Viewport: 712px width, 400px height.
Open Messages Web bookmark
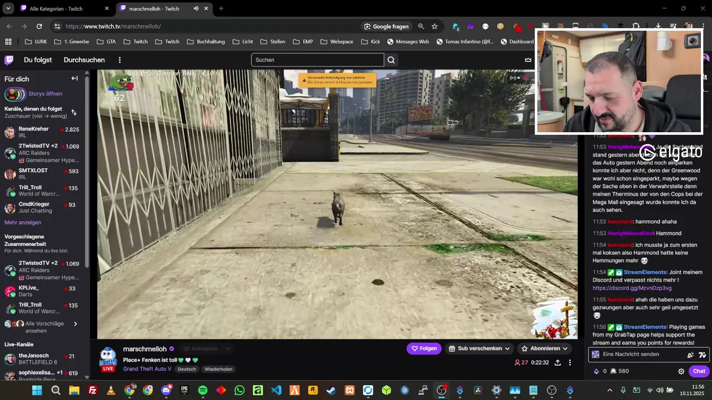pos(408,42)
